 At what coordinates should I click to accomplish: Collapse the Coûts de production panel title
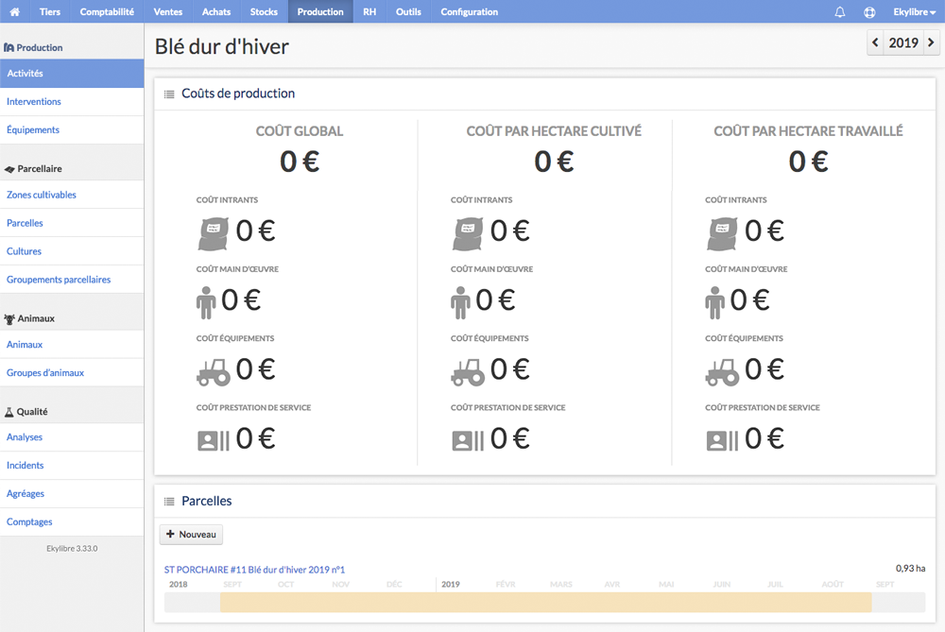point(238,94)
